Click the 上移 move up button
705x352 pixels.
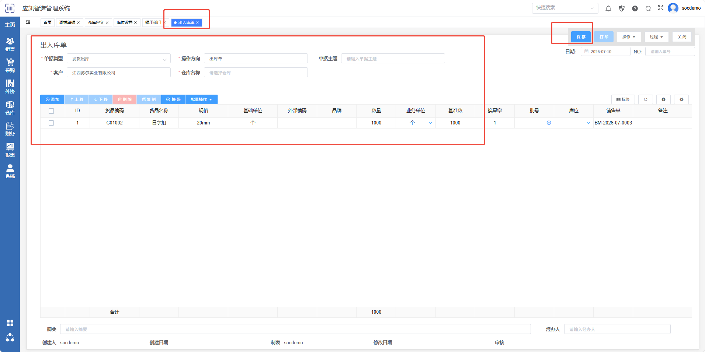77,99
